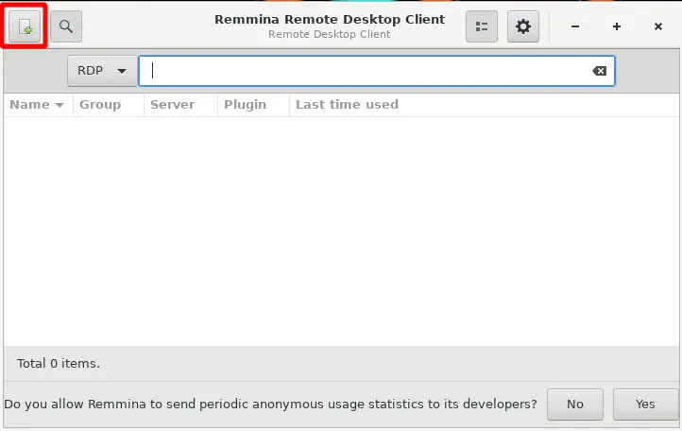Screen dimensions: 682x431
Task: Sort by the Server column header
Action: tap(172, 105)
